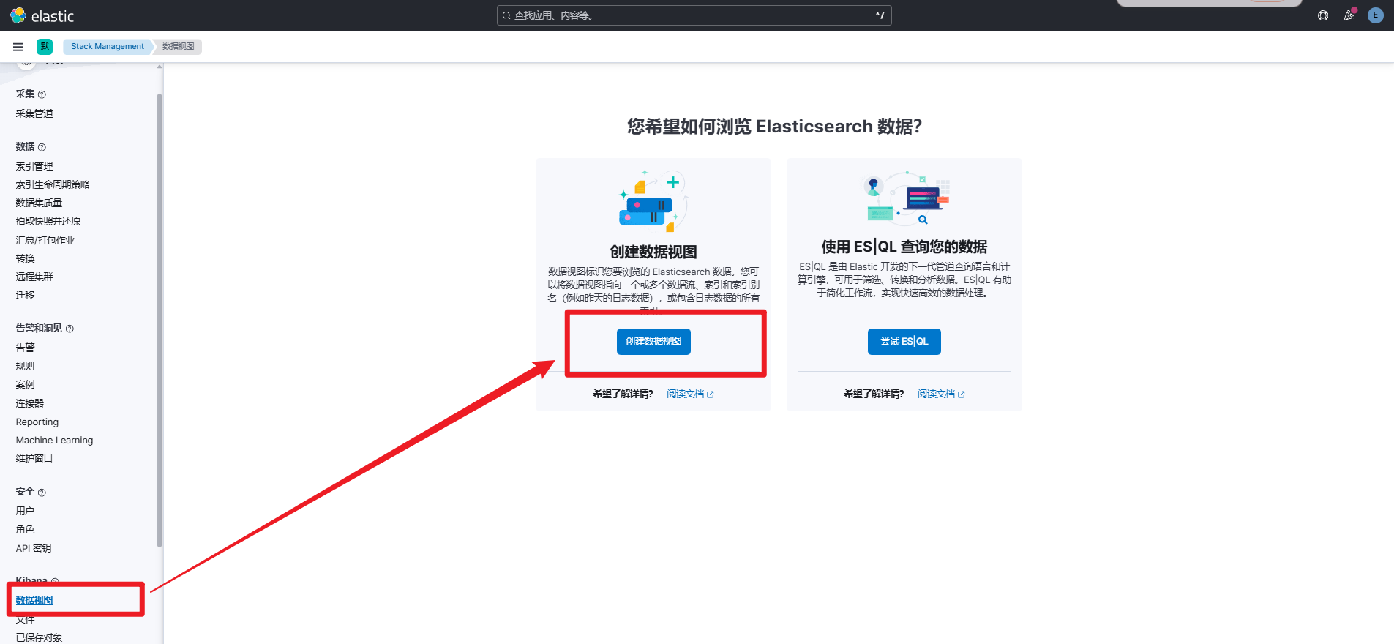
Task: Open 维护窗口 in the sidebar
Action: (34, 458)
